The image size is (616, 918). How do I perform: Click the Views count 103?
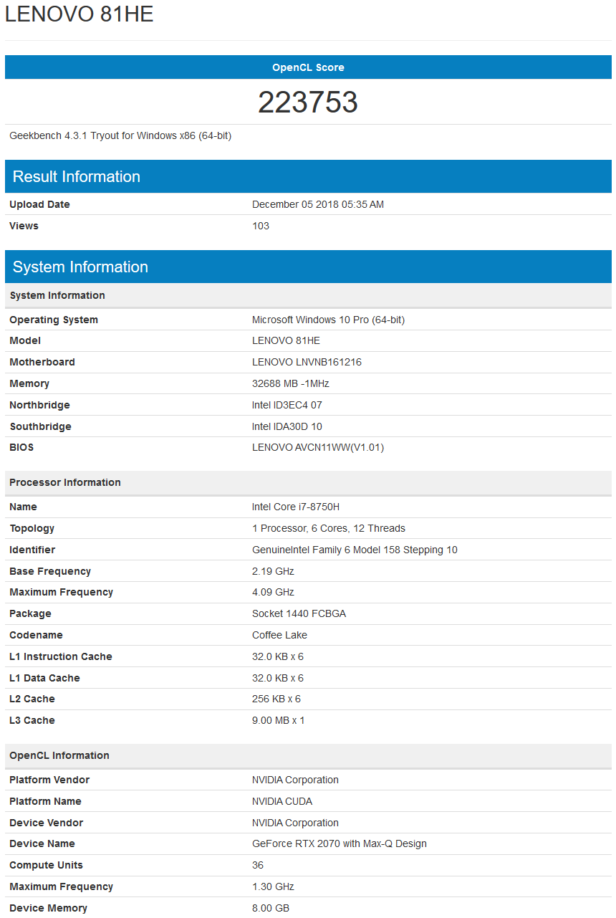click(261, 226)
